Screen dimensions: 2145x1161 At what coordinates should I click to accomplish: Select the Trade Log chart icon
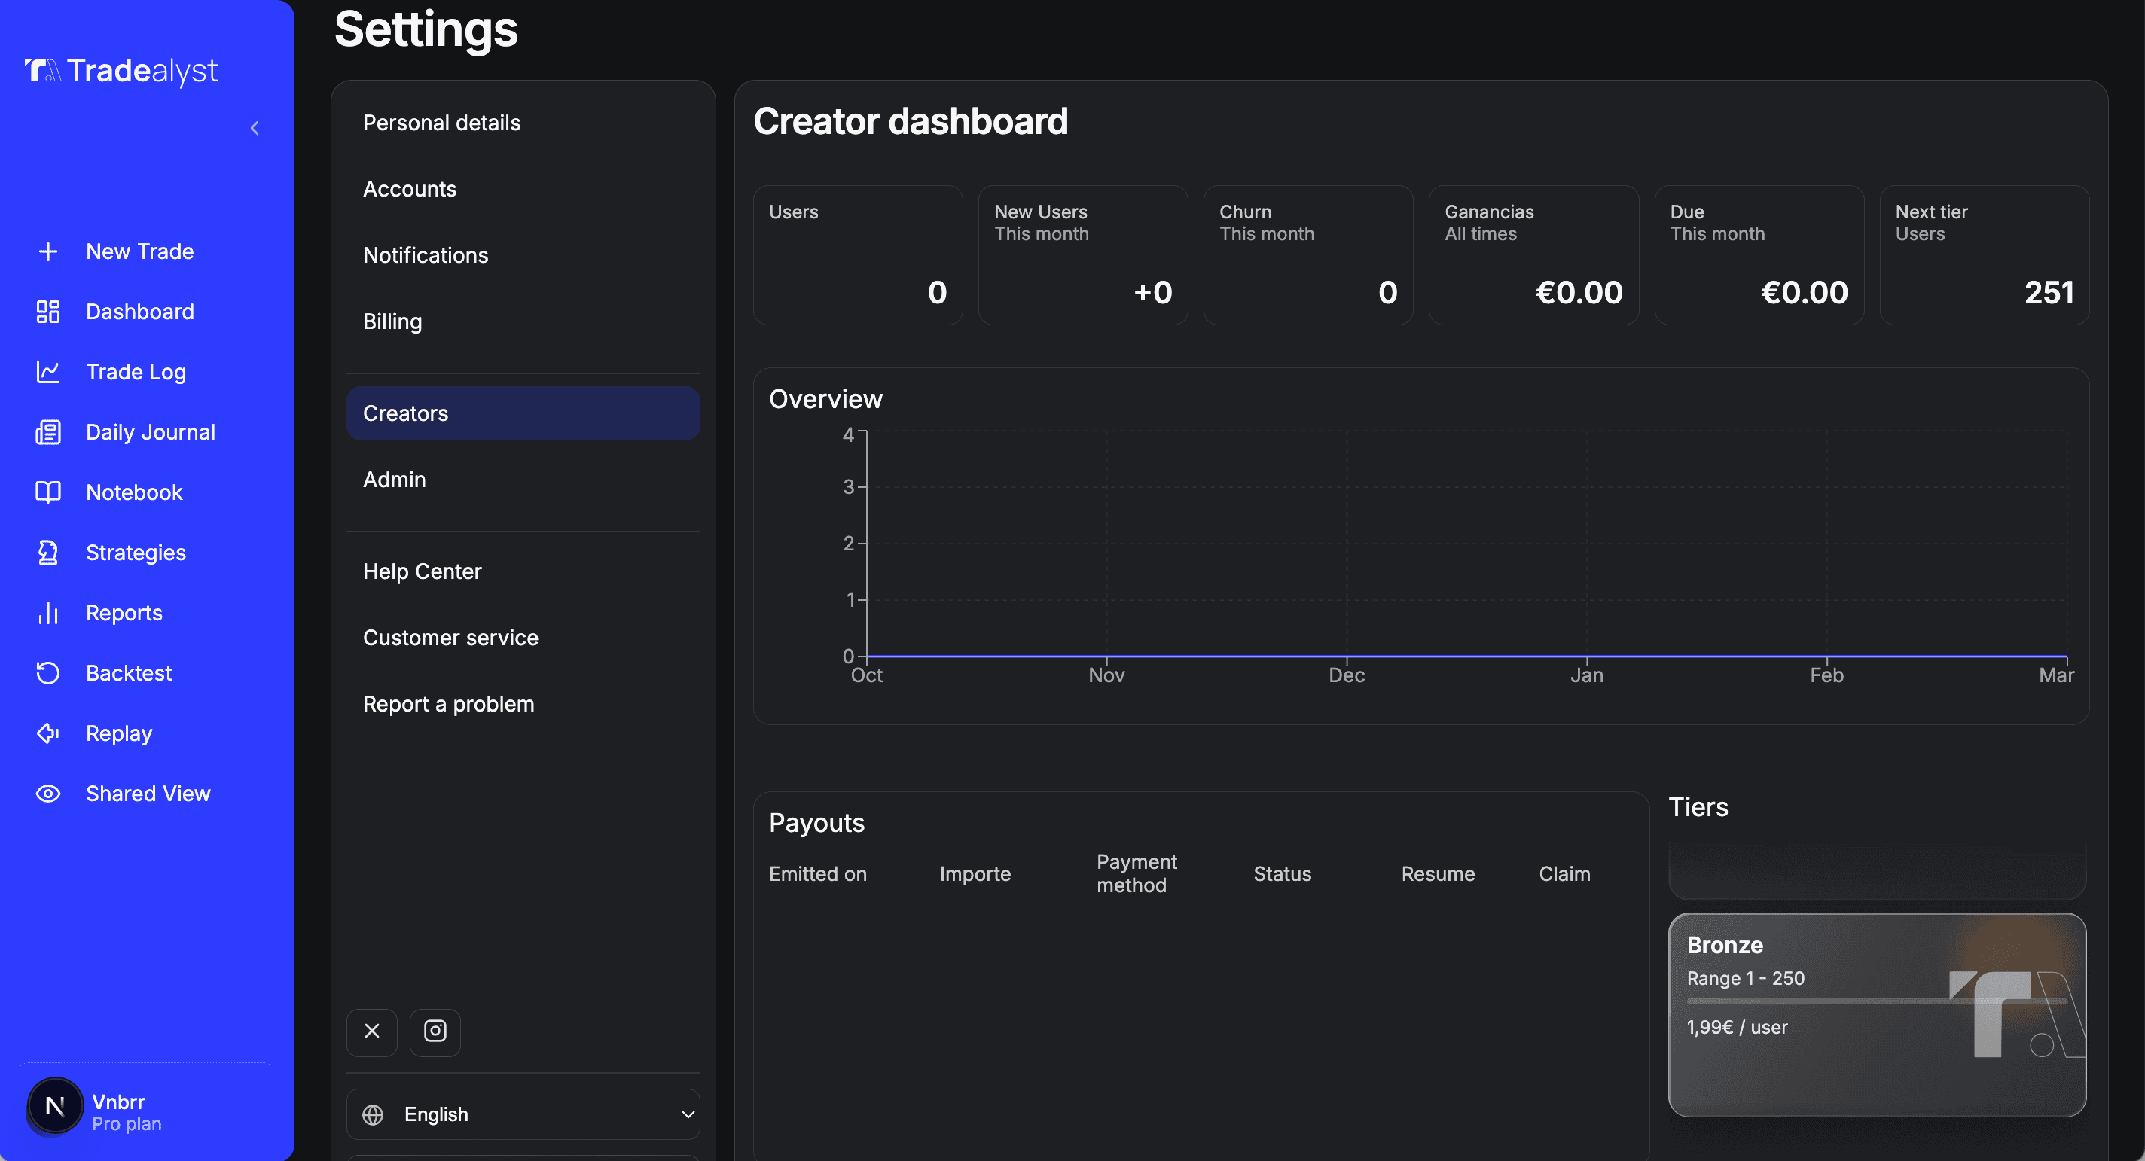[x=47, y=372]
